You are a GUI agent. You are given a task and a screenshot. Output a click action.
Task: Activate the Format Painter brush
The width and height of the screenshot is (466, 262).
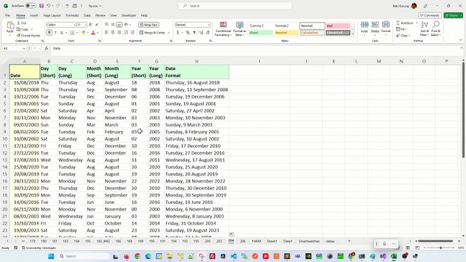28,36
